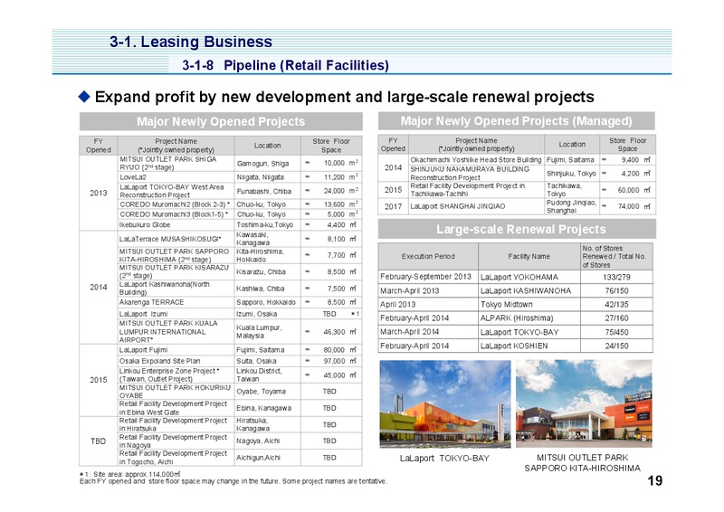This screenshot has width=724, height=512.
Task: Select the 'Izumi, Osaka' location cell
Action: pos(267,314)
